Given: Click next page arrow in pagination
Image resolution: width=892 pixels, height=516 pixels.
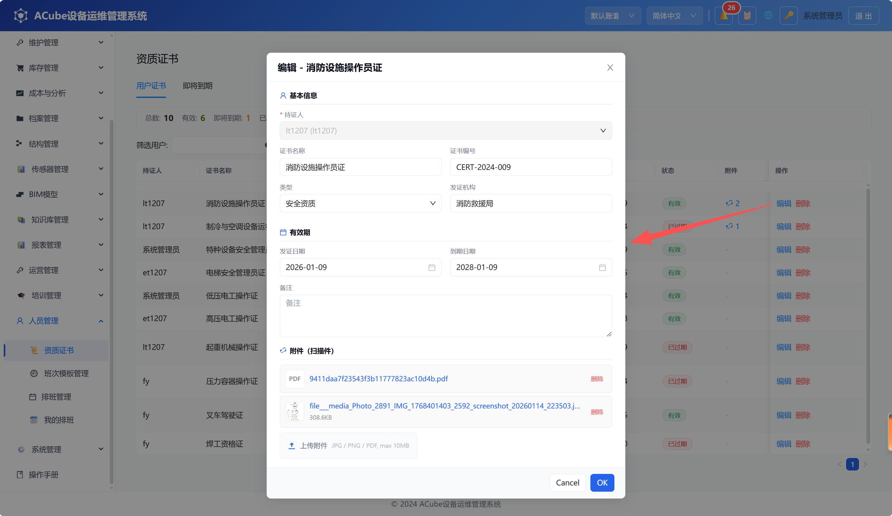Looking at the screenshot, I should 865,464.
